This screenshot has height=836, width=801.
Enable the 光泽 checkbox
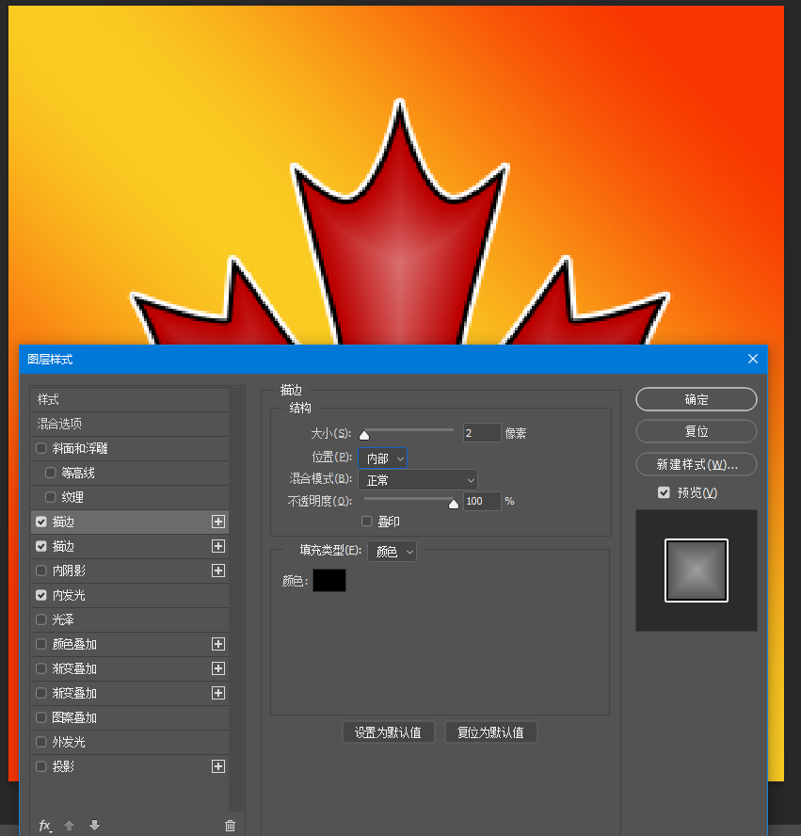coord(41,619)
